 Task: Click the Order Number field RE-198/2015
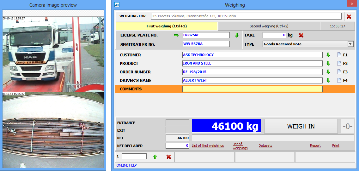tap(252, 72)
